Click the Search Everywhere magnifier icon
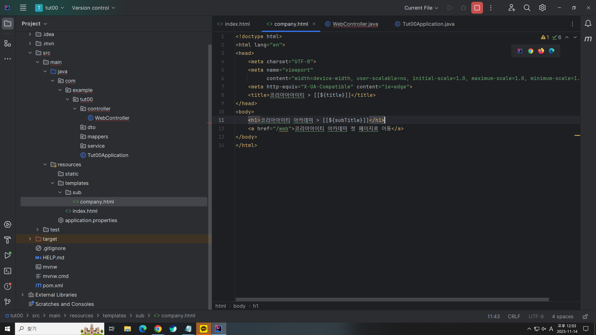Viewport: 596px width, 335px height. click(x=527, y=8)
